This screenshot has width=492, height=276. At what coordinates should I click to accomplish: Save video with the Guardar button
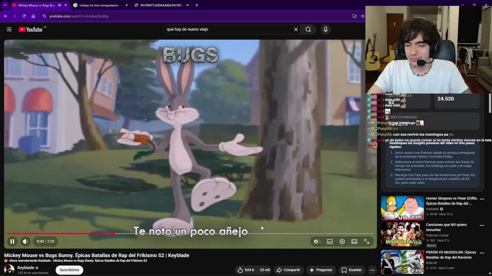[x=352, y=270]
